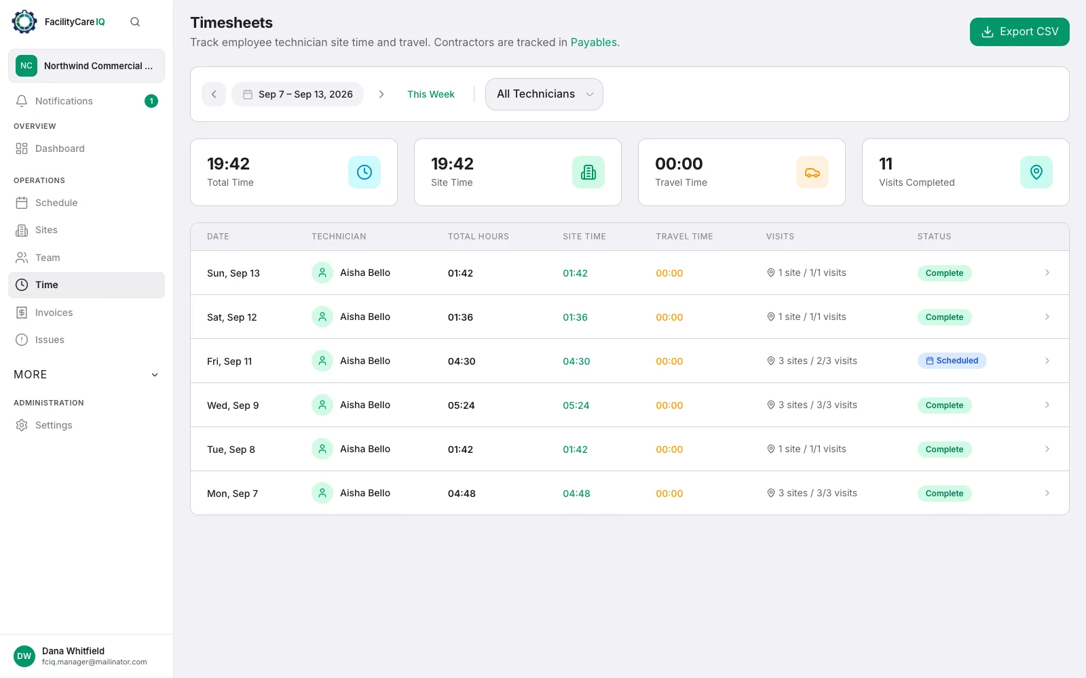Viewport: 1086px width, 678px height.
Task: Go to Issues in sidebar
Action: 86,340
